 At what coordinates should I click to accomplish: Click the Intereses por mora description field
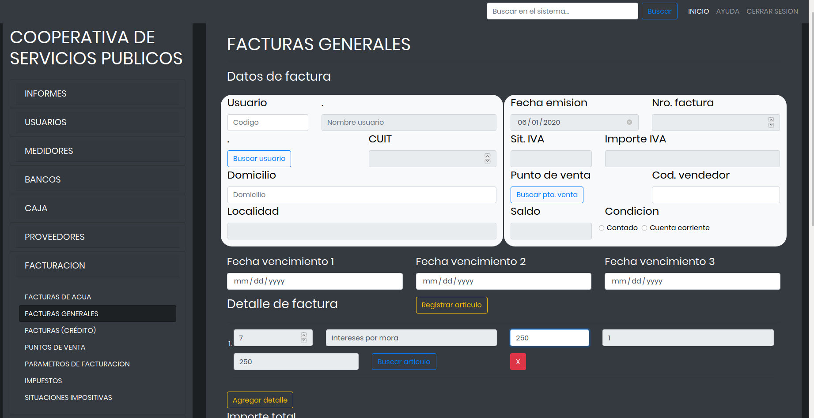411,338
